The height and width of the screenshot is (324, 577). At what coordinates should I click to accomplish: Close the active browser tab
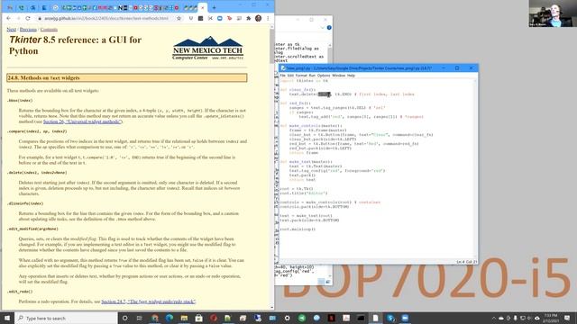click(x=202, y=7)
